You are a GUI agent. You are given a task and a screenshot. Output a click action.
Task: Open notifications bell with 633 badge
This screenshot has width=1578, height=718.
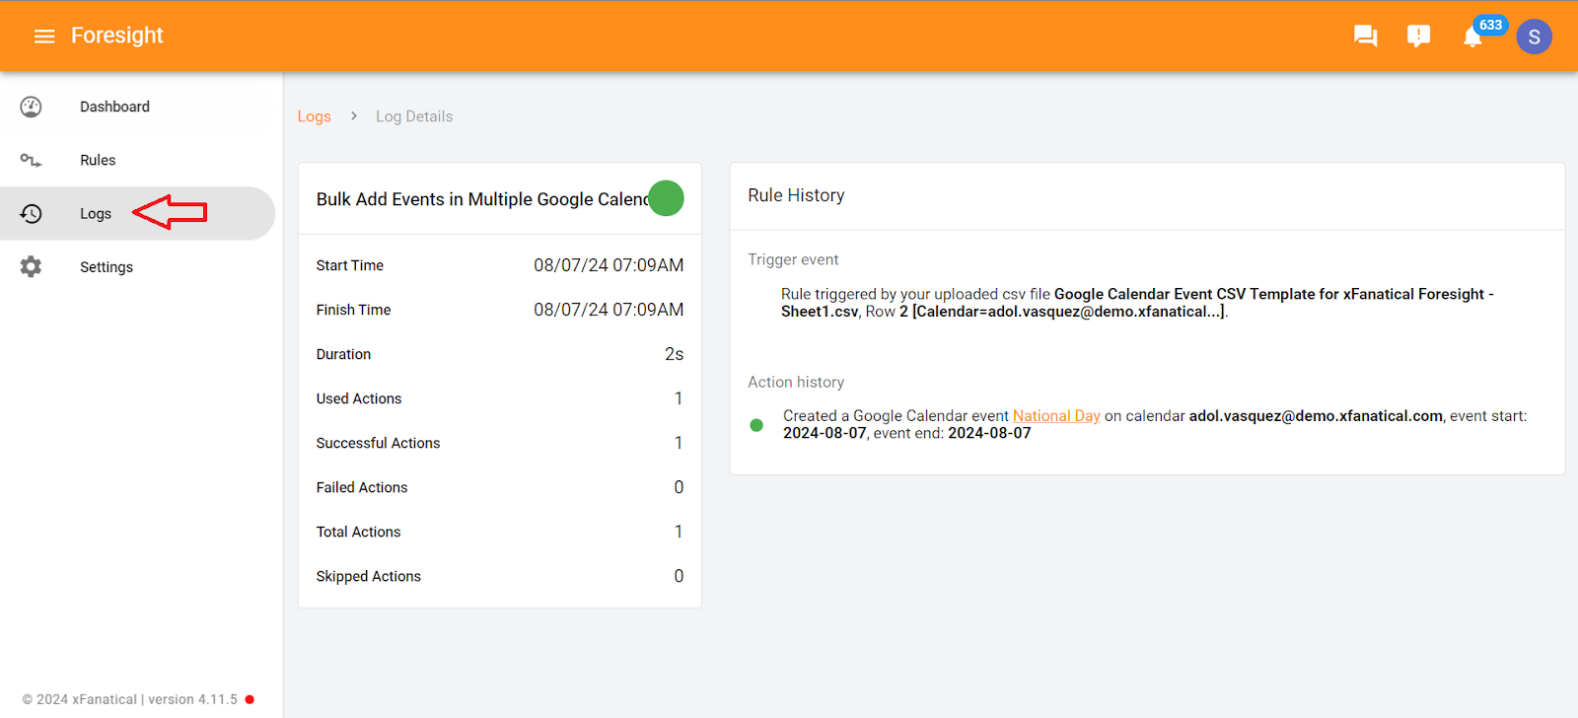pyautogui.click(x=1472, y=36)
